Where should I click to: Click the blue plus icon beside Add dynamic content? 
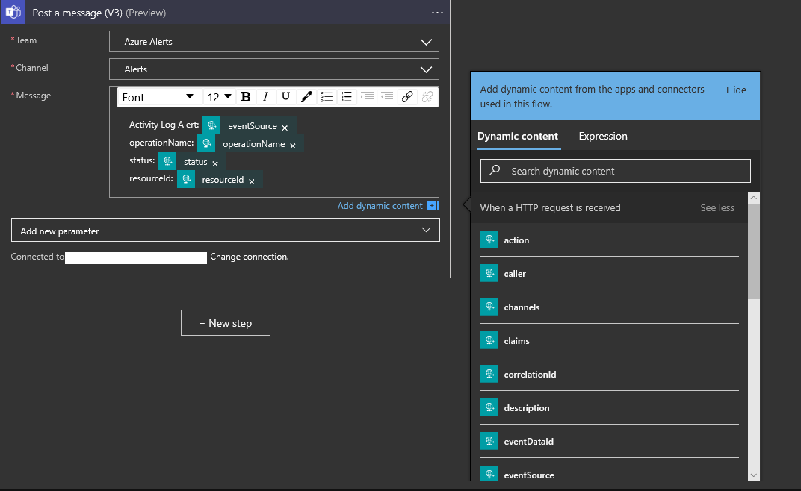(x=433, y=206)
